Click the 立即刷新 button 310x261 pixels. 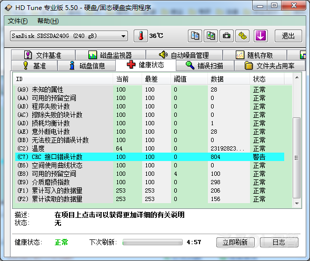[235, 242]
